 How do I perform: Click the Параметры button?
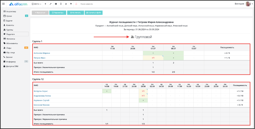[58, 13]
